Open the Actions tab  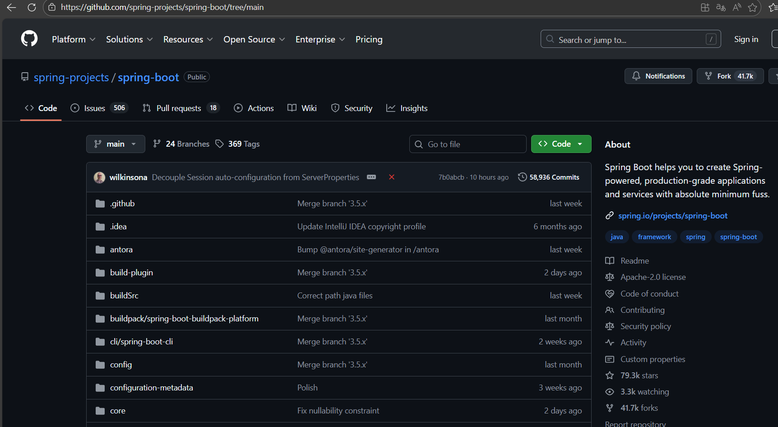tap(254, 108)
